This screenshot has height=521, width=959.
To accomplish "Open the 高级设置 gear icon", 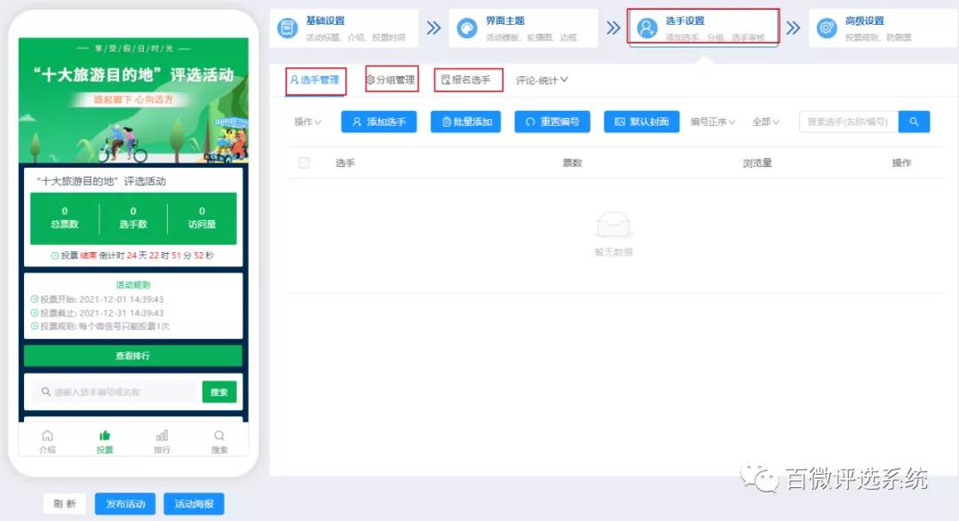I will click(828, 27).
